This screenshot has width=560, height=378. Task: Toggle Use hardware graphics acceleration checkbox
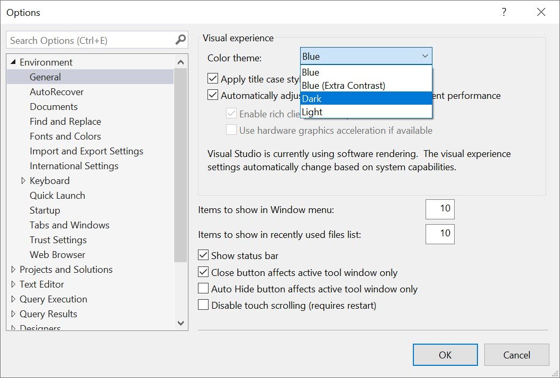[231, 130]
